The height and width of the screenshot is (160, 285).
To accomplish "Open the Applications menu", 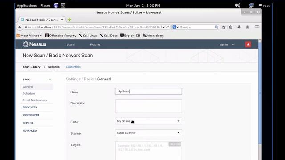I will [27, 5].
